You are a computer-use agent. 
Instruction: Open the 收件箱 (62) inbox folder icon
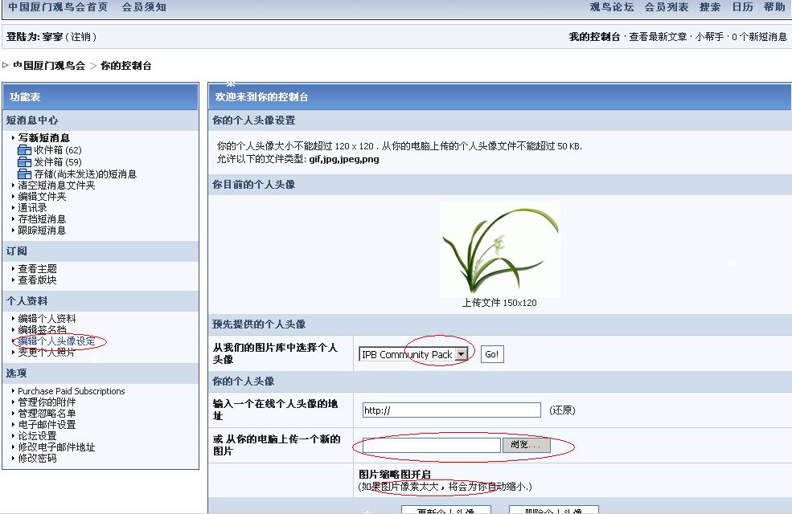point(24,150)
